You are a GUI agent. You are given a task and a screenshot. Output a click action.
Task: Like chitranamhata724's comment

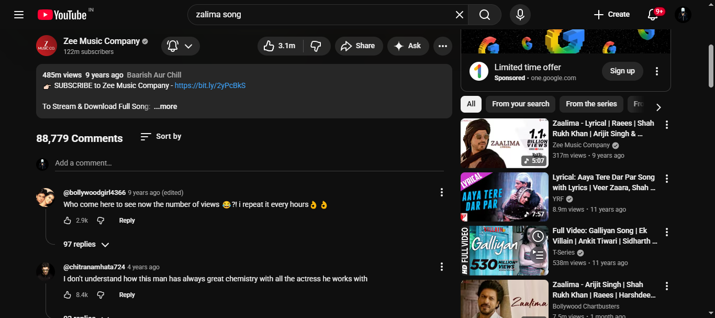(68, 295)
